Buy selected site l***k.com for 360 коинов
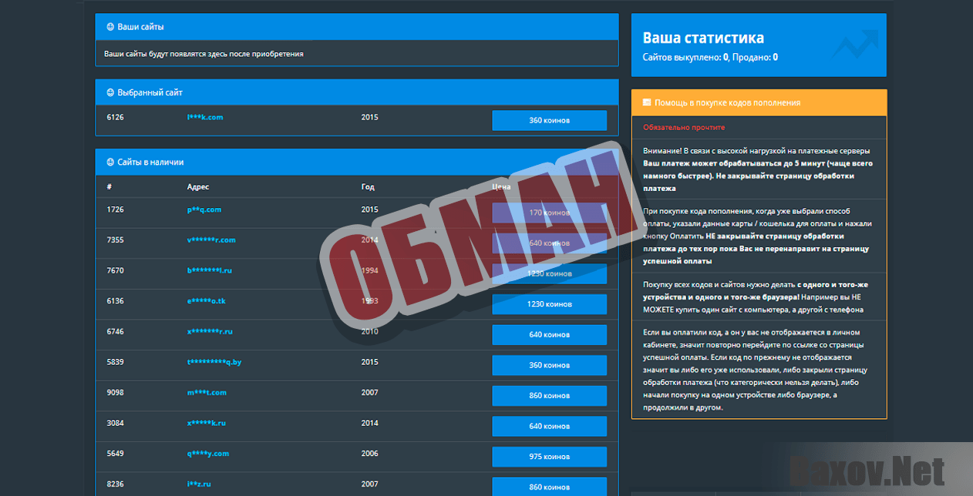This screenshot has height=496, width=973. click(x=549, y=121)
